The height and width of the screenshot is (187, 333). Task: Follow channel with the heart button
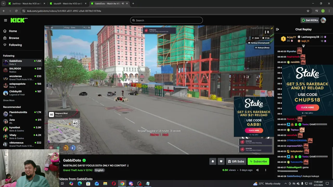tap(221, 162)
